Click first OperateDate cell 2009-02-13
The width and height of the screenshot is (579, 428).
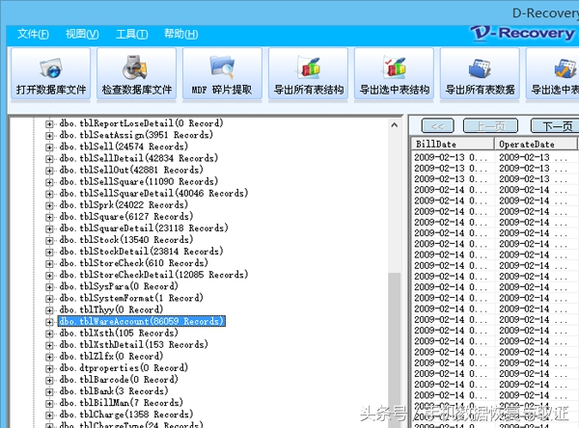534,157
